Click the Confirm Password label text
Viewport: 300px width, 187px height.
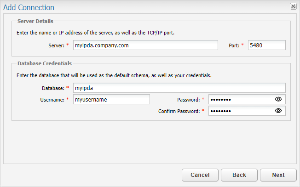pyautogui.click(x=179, y=111)
